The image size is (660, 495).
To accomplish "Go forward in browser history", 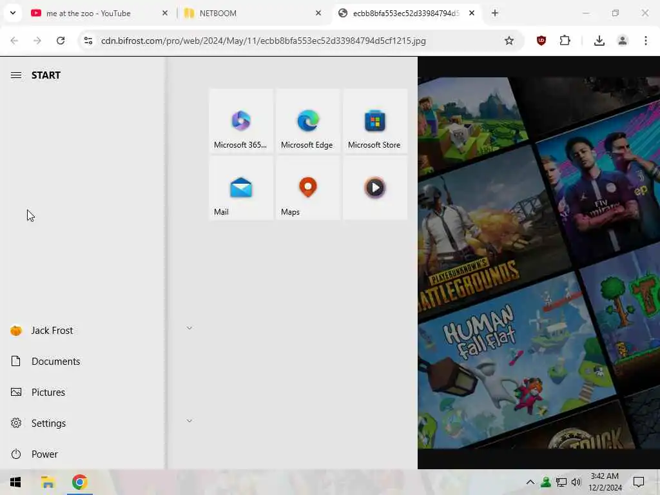I will coord(37,41).
